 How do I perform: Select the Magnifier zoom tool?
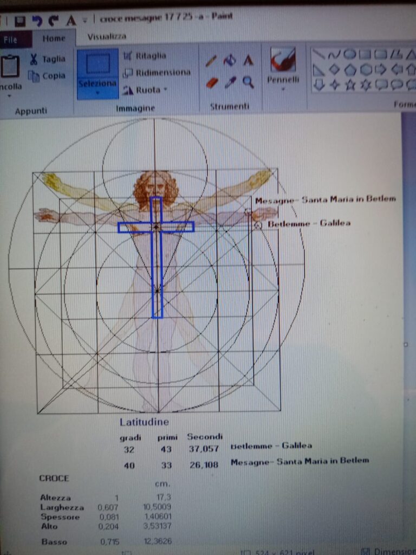[x=248, y=82]
